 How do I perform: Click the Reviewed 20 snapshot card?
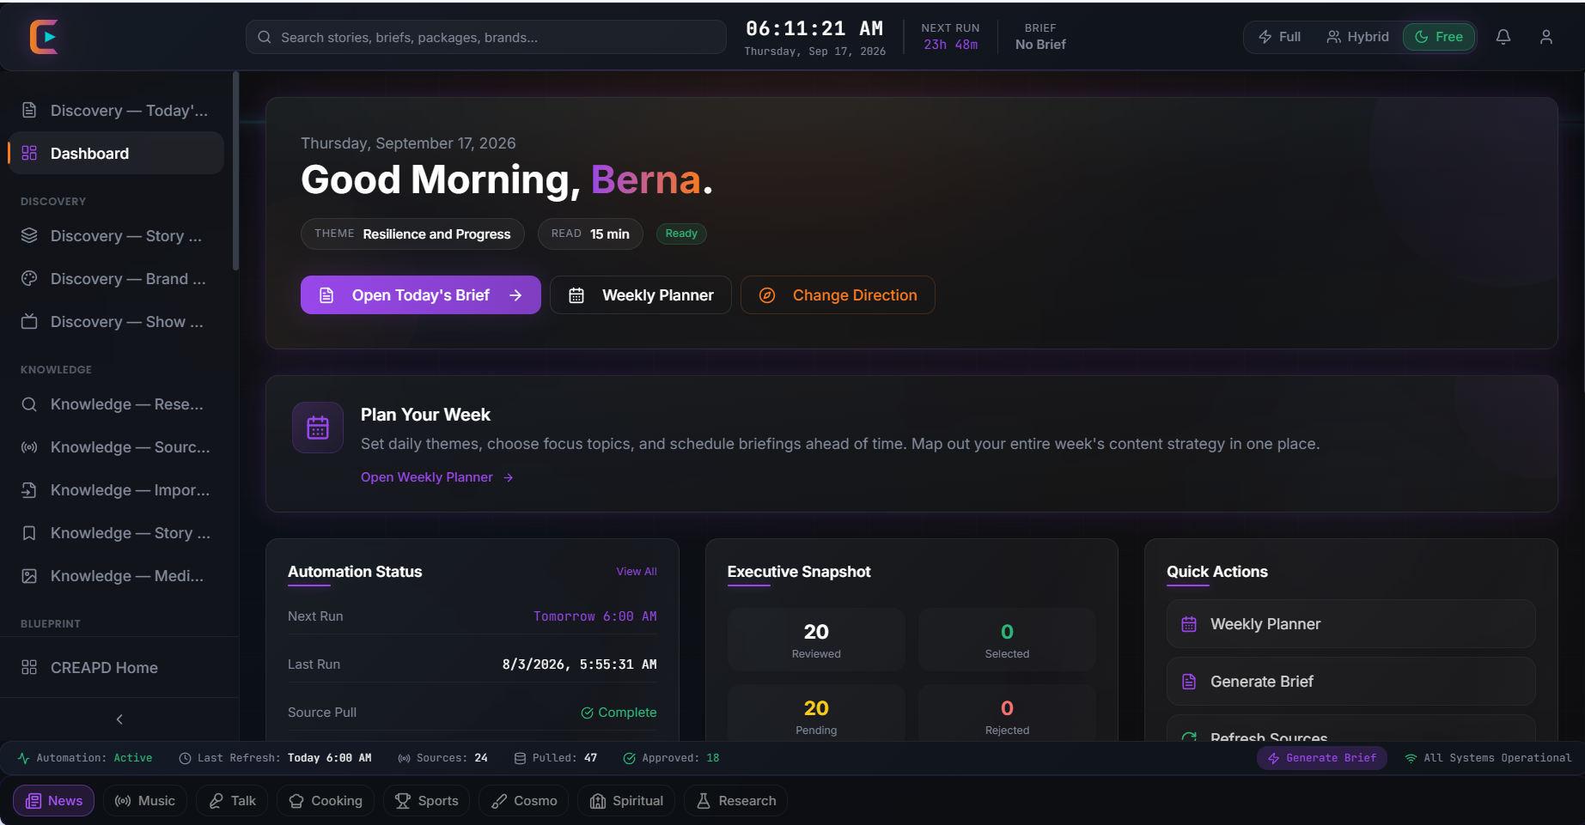[x=816, y=640]
